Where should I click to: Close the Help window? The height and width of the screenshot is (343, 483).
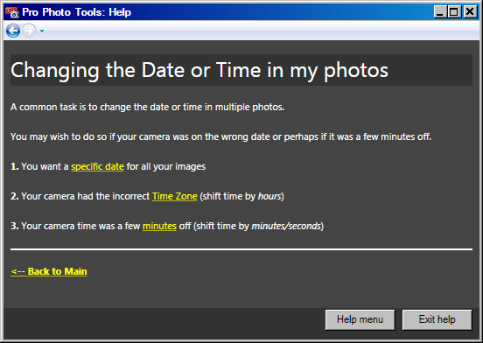tap(470, 12)
